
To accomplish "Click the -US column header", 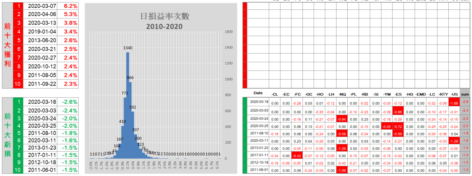I will pos(454,94).
